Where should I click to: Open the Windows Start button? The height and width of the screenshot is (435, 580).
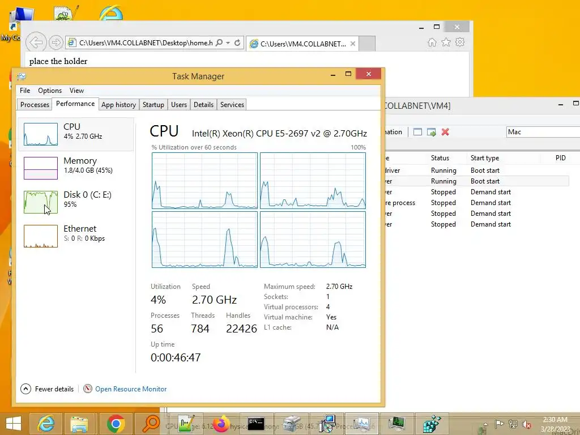click(14, 424)
